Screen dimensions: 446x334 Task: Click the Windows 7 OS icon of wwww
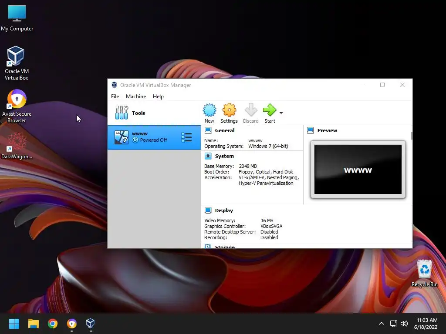[122, 137]
